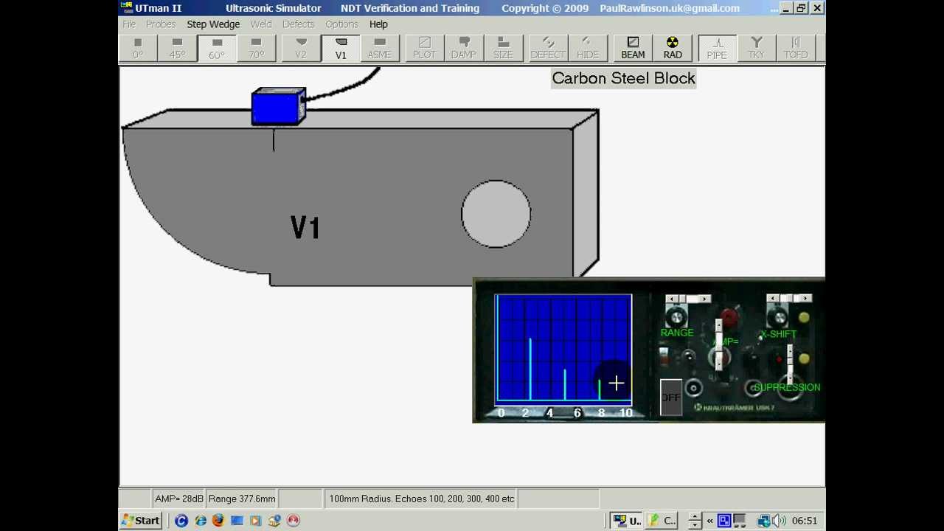944x531 pixels.
Task: Click the Show Desktop quick launch icon
Action: (x=237, y=521)
